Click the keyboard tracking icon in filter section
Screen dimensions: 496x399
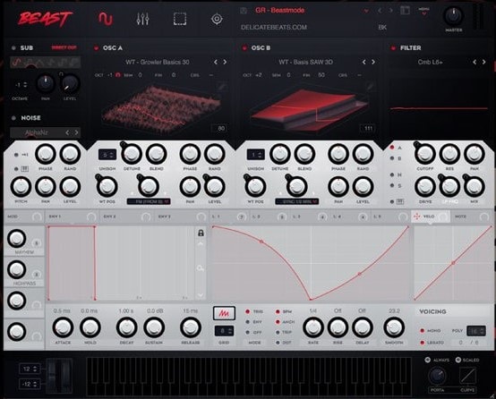(x=400, y=201)
